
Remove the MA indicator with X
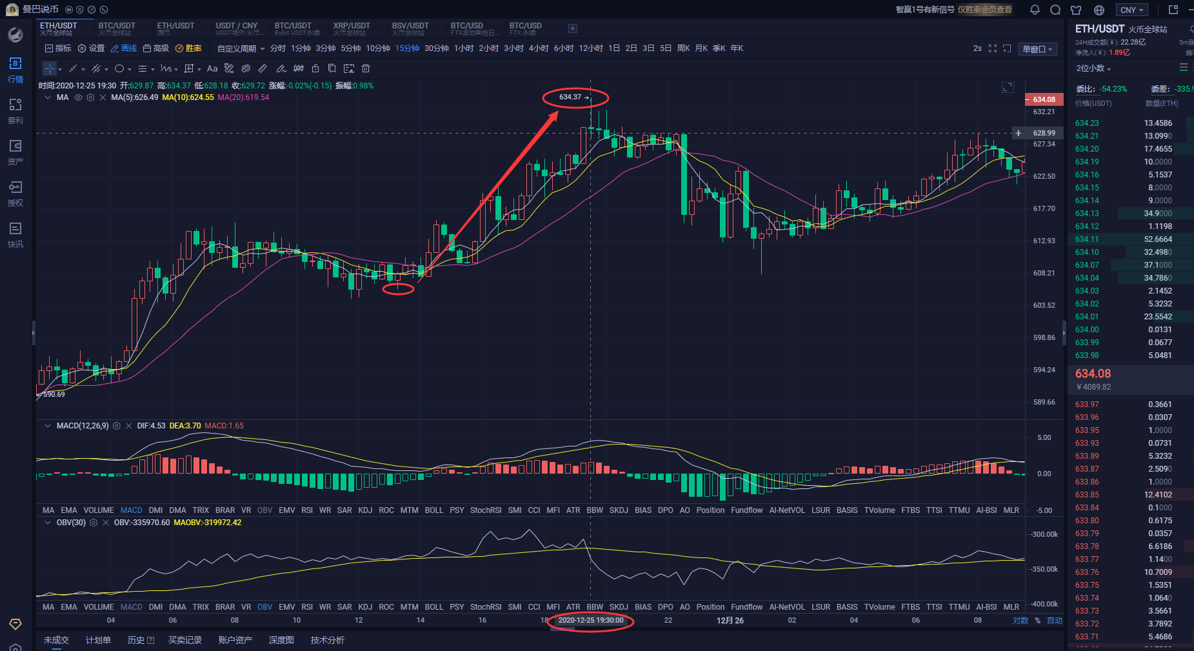click(103, 97)
